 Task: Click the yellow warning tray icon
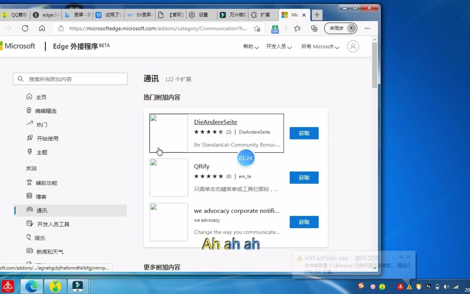(409, 287)
